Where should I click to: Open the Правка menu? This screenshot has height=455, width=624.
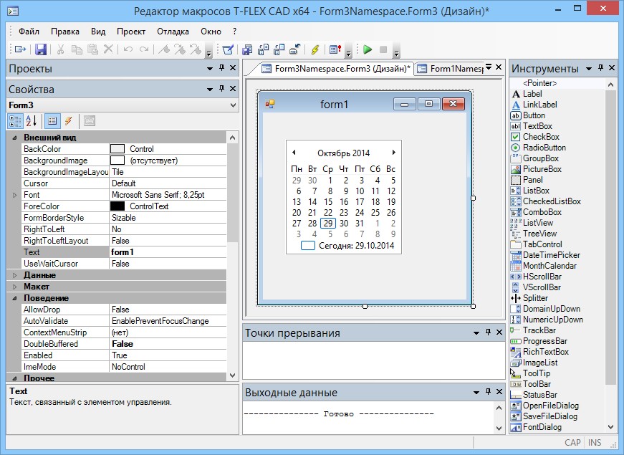(x=65, y=32)
